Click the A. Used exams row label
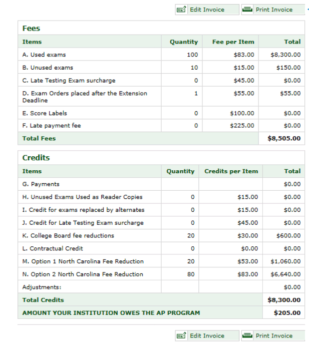The width and height of the screenshot is (309, 350). click(44, 55)
